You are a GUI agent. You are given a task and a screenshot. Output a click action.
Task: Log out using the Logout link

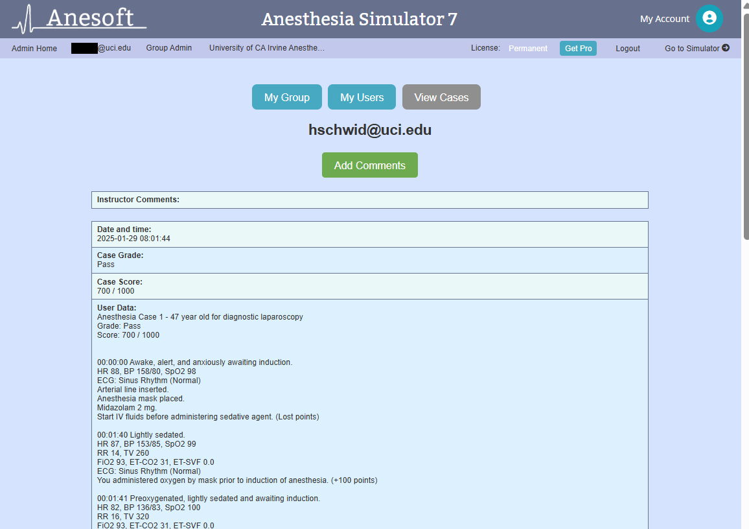[x=628, y=48]
